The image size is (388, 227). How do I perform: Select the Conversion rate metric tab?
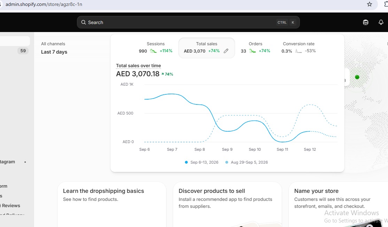pyautogui.click(x=298, y=48)
